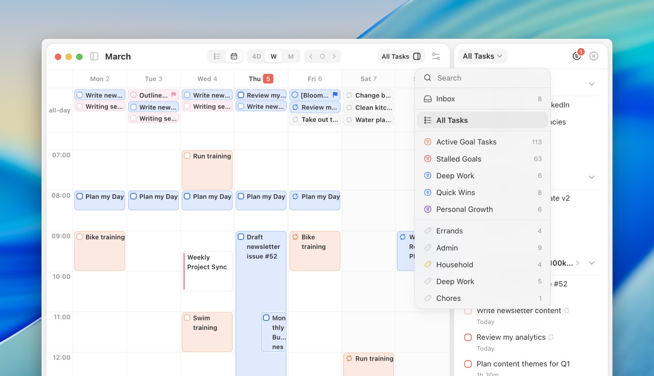Click the March month title

coord(118,56)
